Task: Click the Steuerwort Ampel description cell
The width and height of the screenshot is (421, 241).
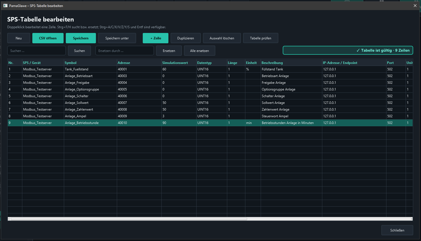Action: coord(291,116)
